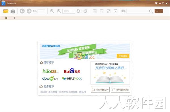This screenshot has width=170, height=112.
Task: Switch to single page view layout
Action: point(95,11)
